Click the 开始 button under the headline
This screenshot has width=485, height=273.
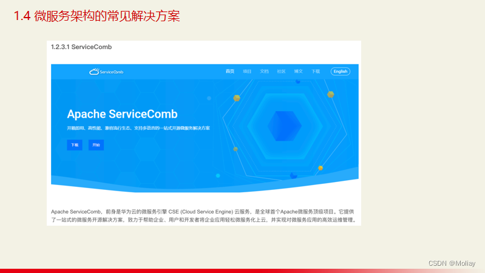coord(96,145)
